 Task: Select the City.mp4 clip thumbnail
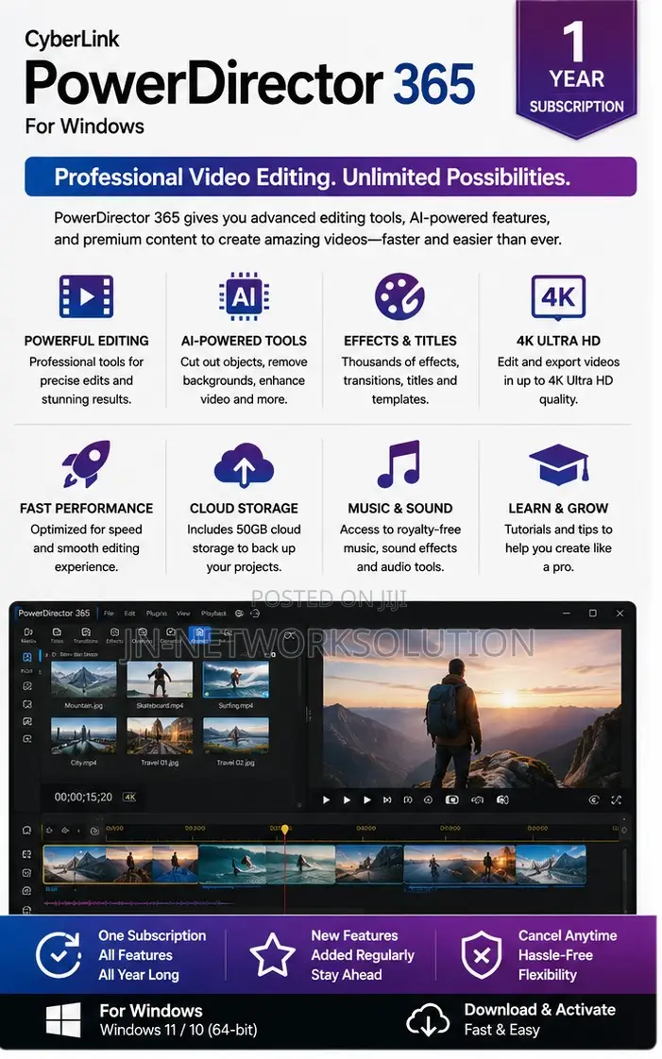pos(84,736)
